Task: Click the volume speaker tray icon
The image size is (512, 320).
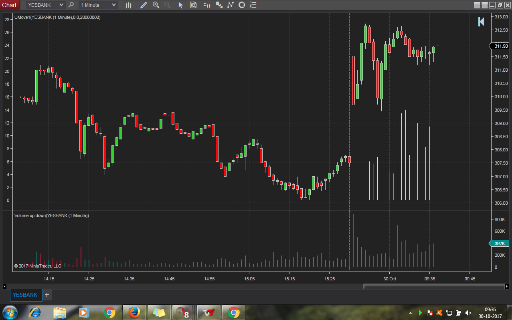Action: click(468, 312)
